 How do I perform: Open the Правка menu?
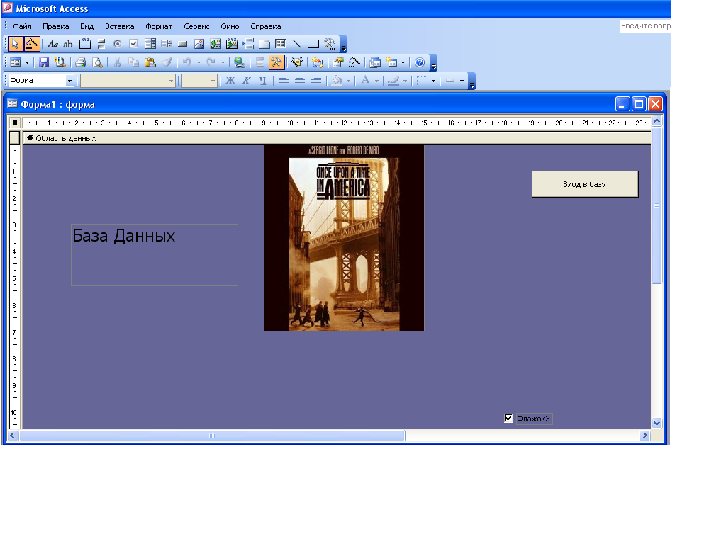point(55,26)
